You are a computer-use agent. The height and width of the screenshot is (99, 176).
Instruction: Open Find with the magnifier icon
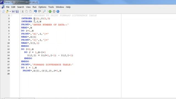(x=45, y=11)
